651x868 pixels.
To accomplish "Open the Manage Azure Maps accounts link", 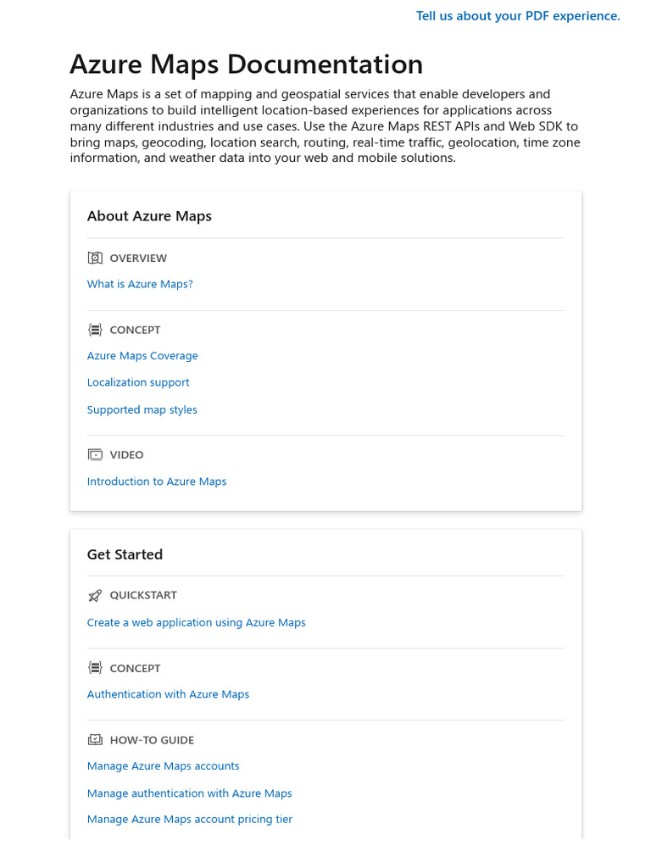I will click(164, 766).
